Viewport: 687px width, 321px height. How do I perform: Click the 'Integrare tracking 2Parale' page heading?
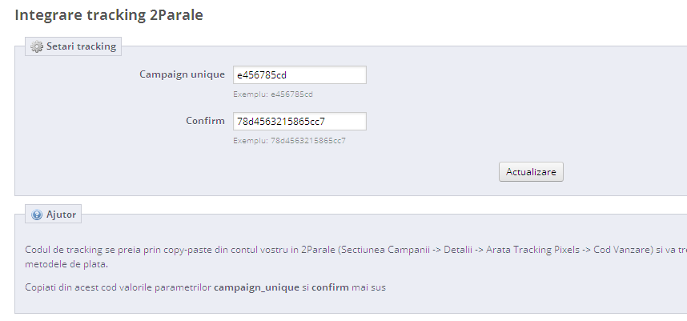pos(109,15)
